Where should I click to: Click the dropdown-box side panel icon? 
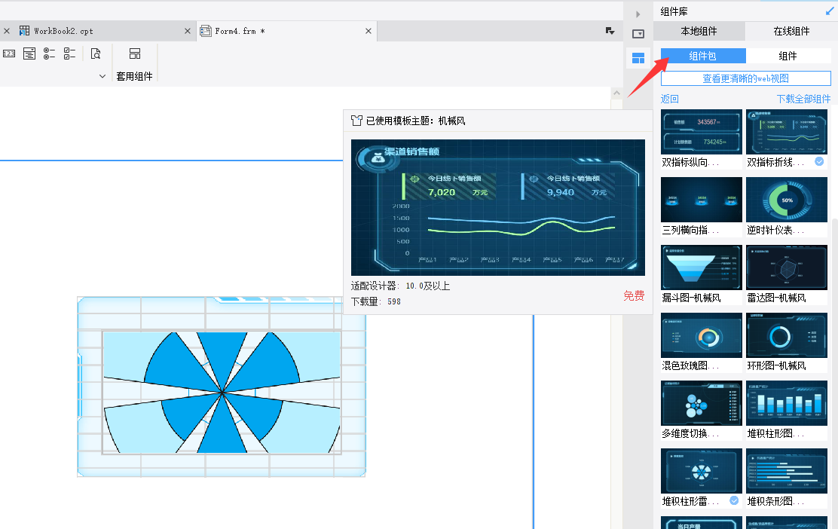click(x=638, y=34)
